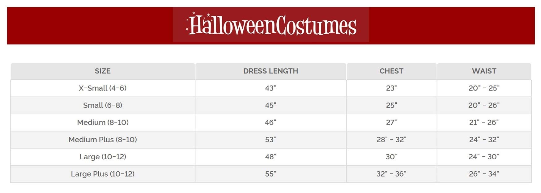The image size is (541, 193).
Task: Select the Large Plus (10-12) size cell
Action: coord(103,174)
